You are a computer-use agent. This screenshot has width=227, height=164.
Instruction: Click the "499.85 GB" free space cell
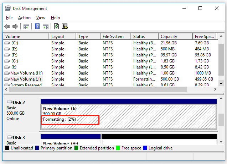pos(204,79)
